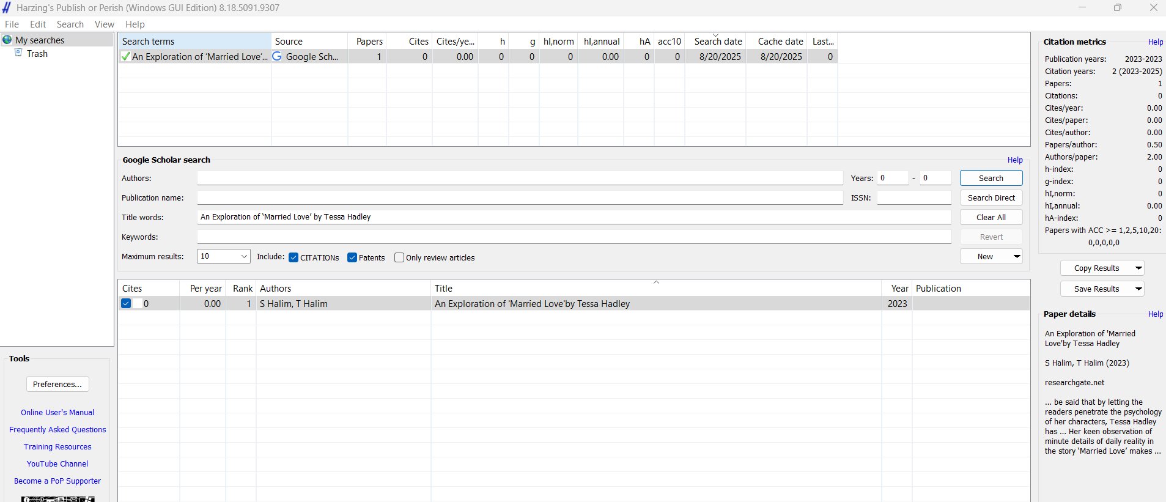Click the My searches globe icon
Viewport: 1166px width, 502px height.
7,40
